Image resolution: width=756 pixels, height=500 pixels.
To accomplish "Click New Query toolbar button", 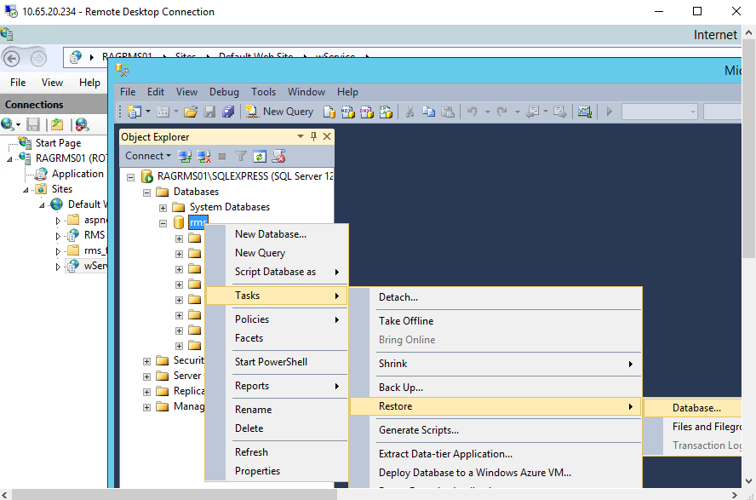I will coord(279,112).
